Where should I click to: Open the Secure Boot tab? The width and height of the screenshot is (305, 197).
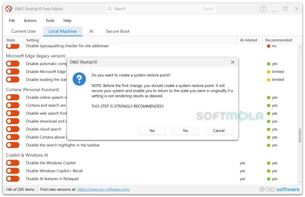118,31
